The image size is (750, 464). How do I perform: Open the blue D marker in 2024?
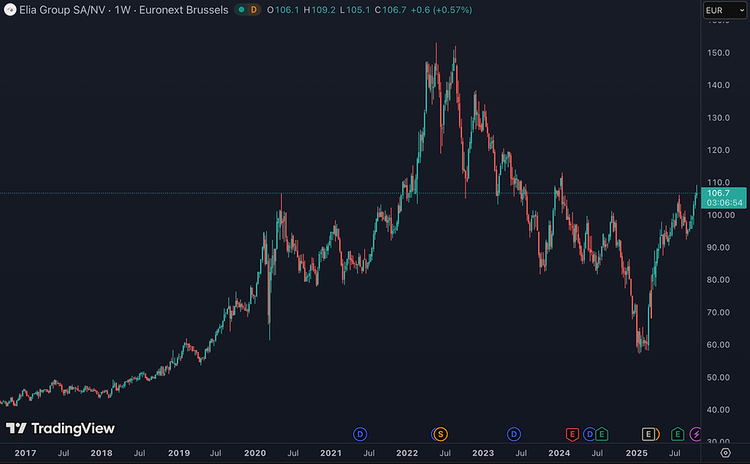click(589, 434)
